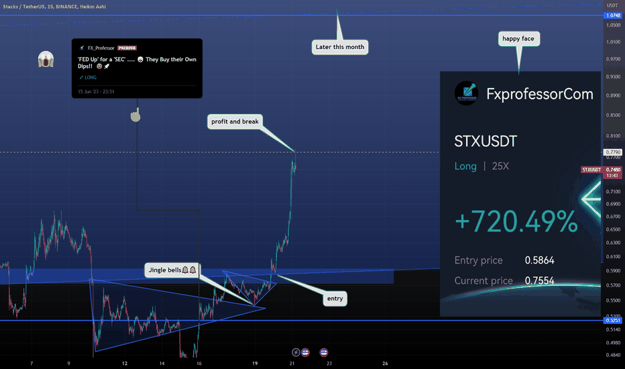Click the Current price value 0.7554
The image size is (625, 369).
tap(539, 280)
